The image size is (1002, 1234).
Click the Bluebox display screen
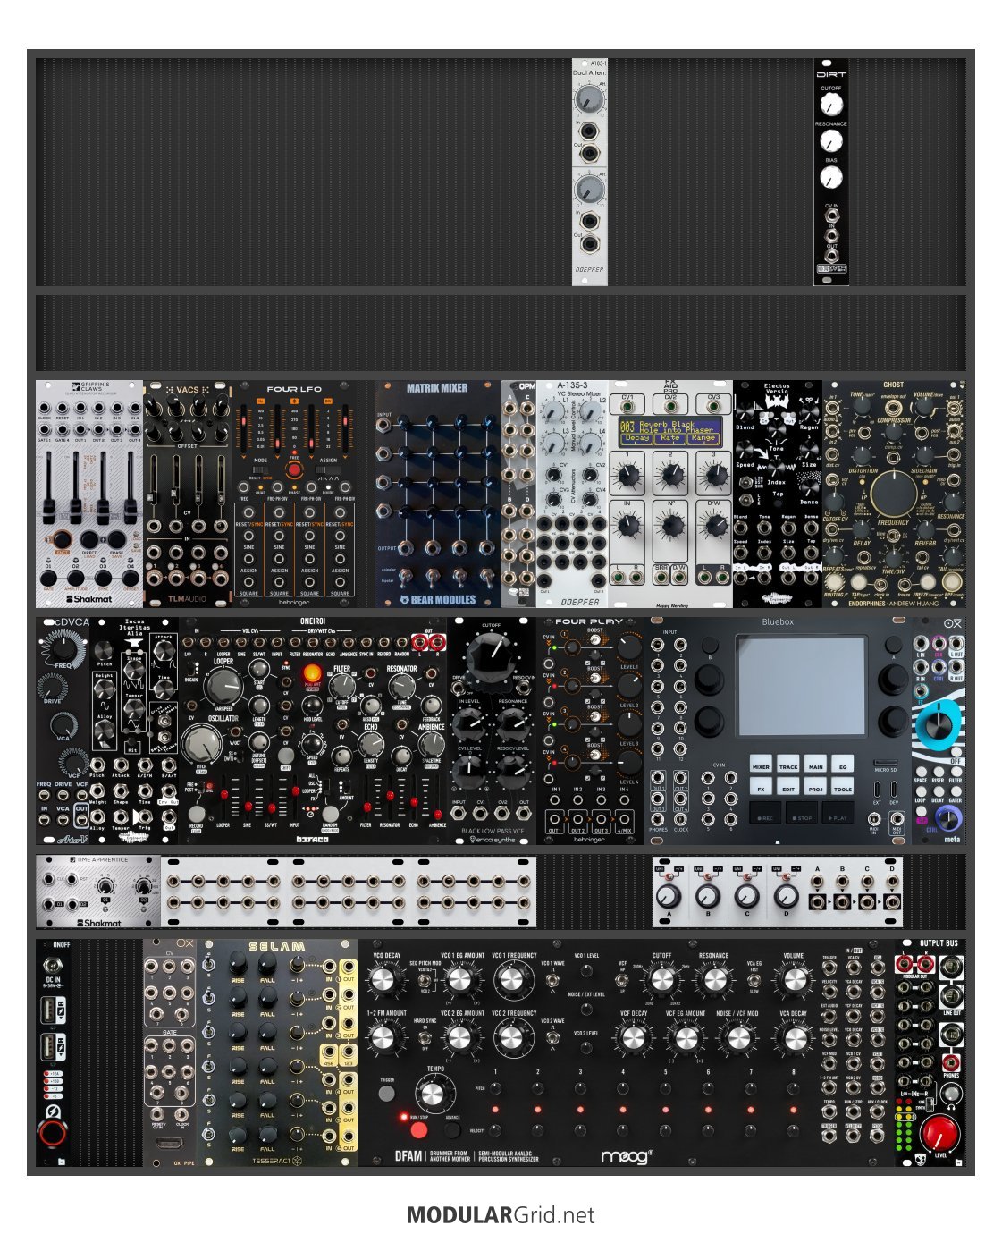pyautogui.click(x=800, y=686)
